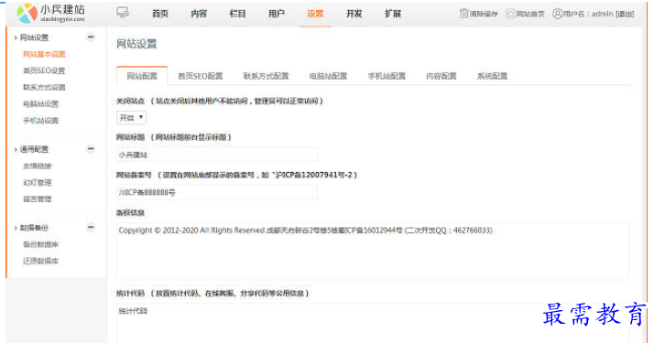654x343 pixels.
Task: Collapse 通用配置 section with minus icon
Action: [x=91, y=149]
